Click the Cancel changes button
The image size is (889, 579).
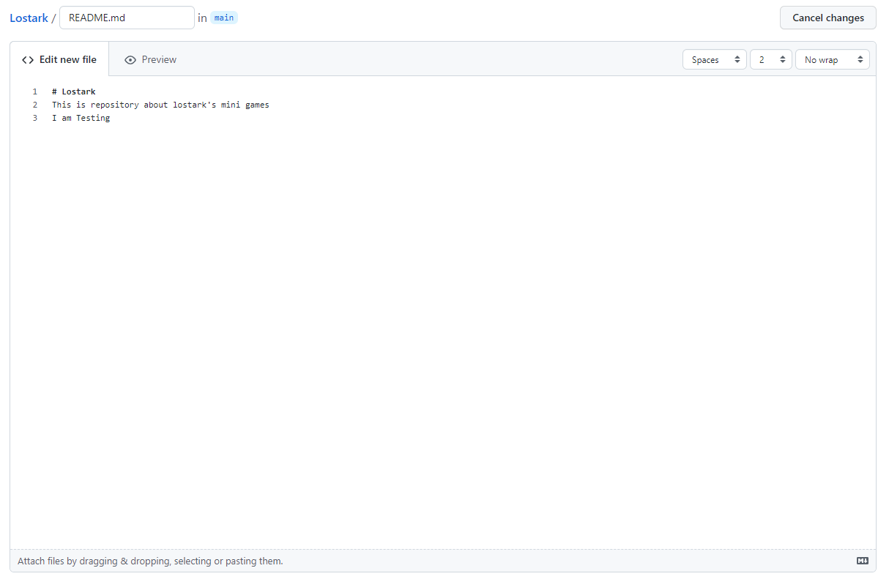828,18
